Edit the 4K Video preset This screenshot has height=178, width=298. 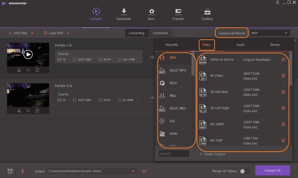[283, 76]
